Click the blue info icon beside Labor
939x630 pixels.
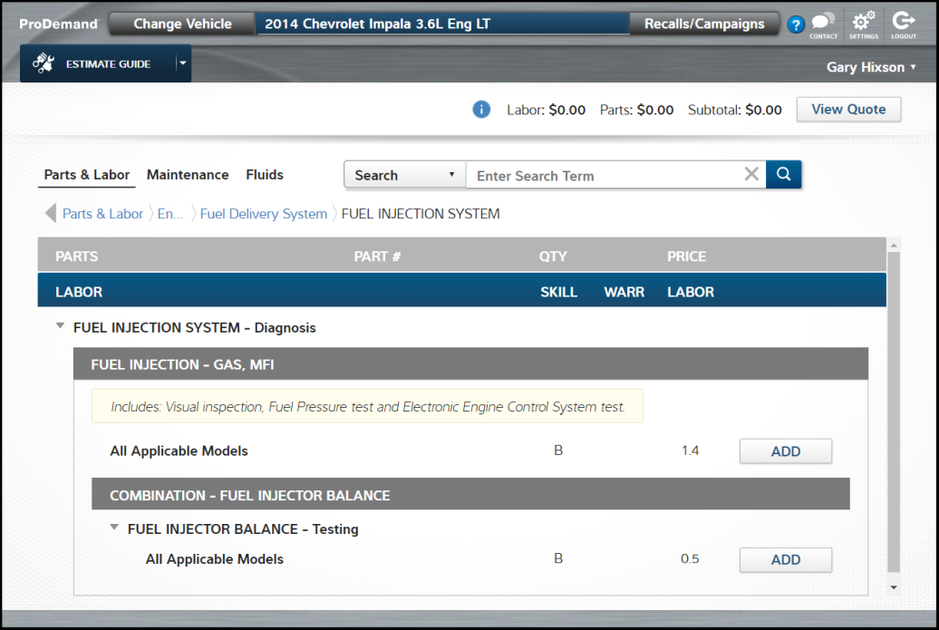481,110
